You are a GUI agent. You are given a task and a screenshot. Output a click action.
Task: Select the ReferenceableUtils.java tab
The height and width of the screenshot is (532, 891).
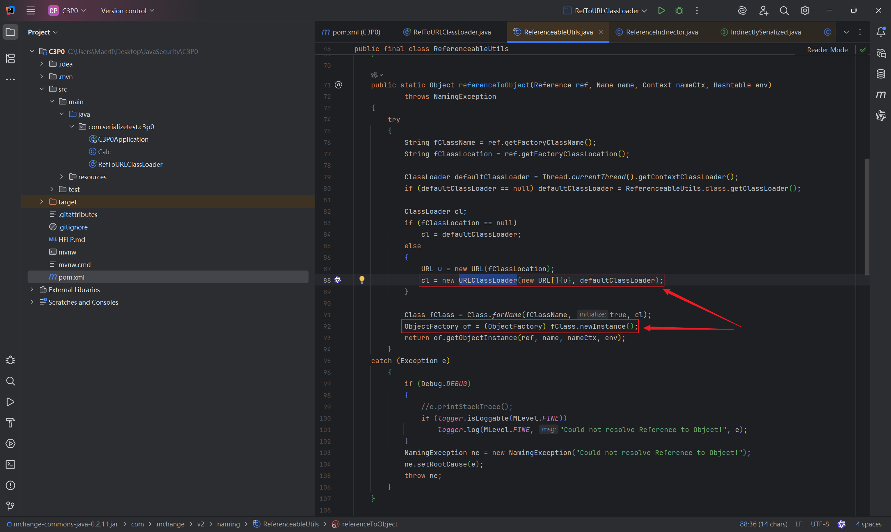coord(558,32)
